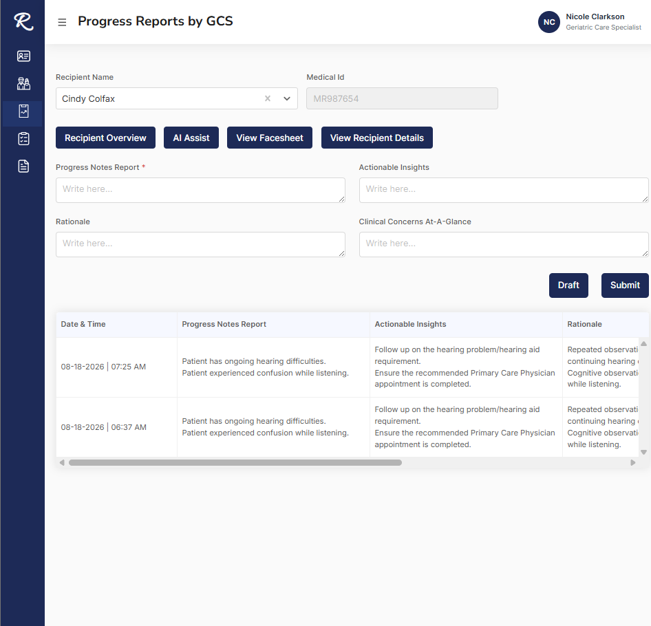Click actionable insights text in 07:25 AM row
This screenshot has width=651, height=626.
(465, 367)
